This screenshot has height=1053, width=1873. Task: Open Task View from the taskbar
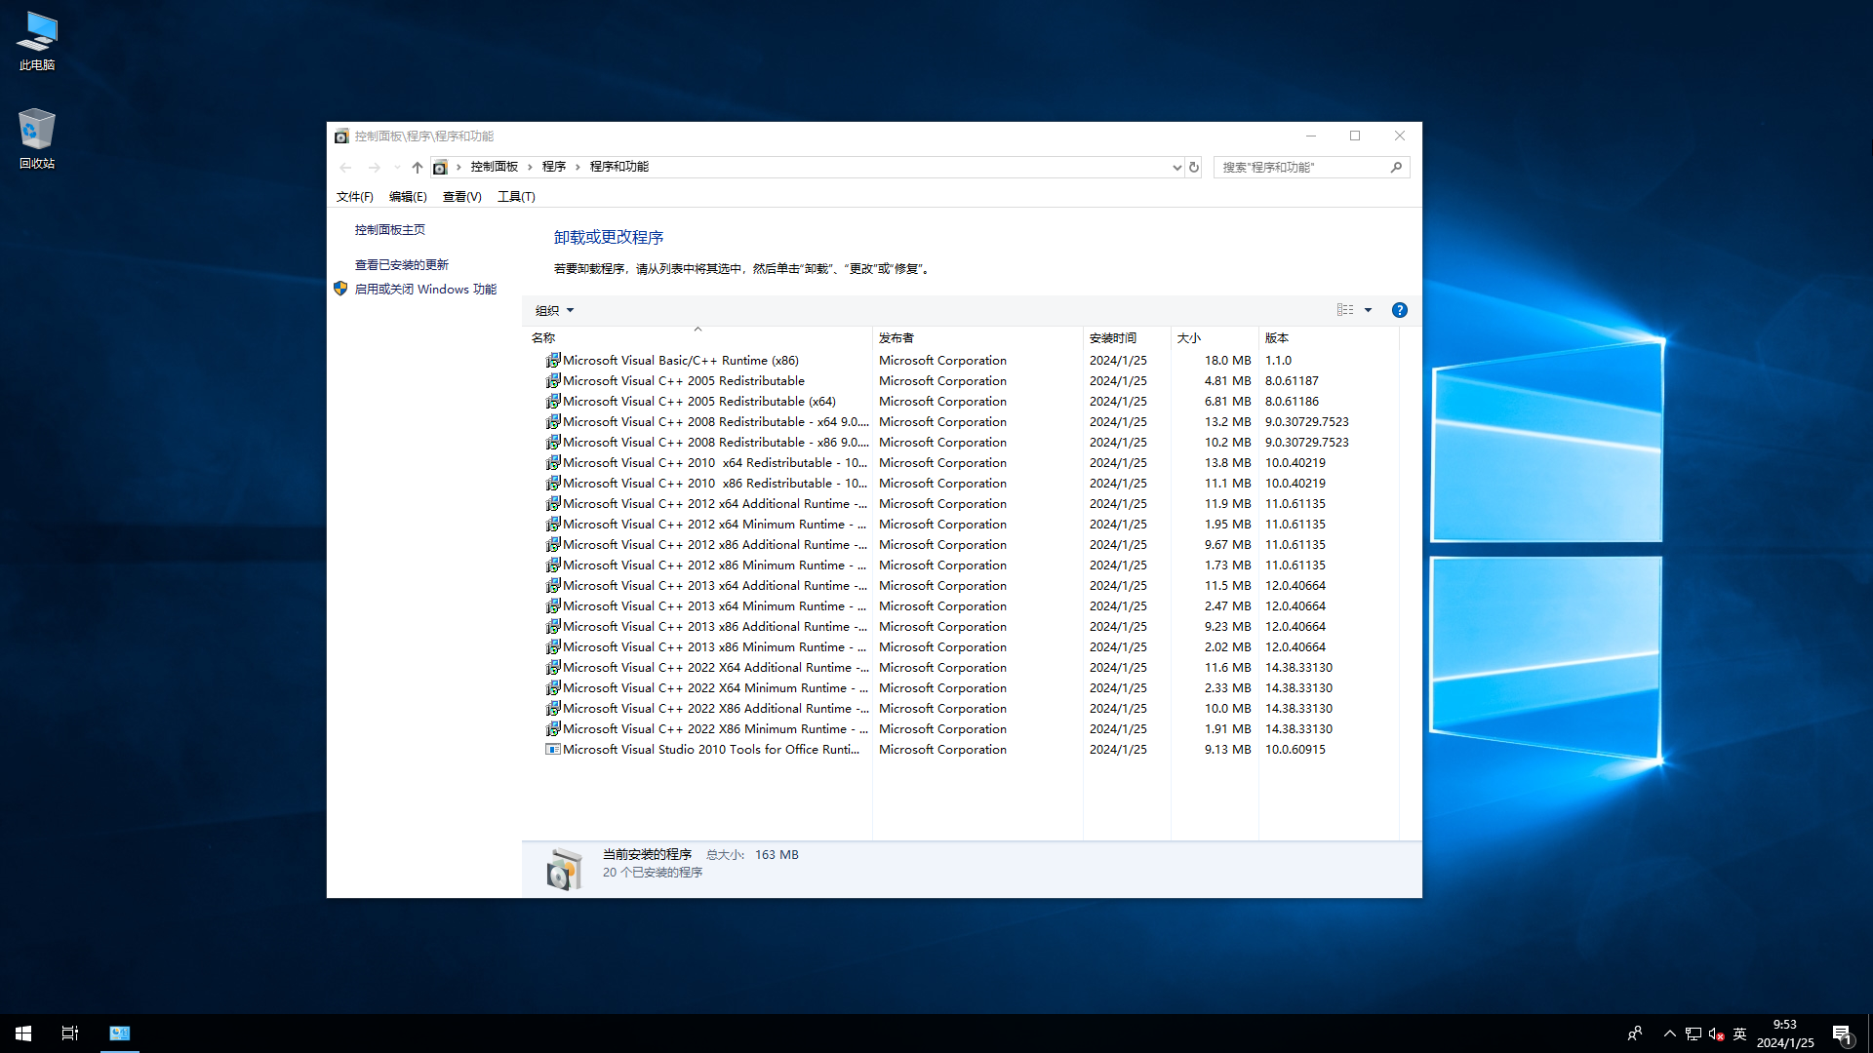(x=69, y=1033)
